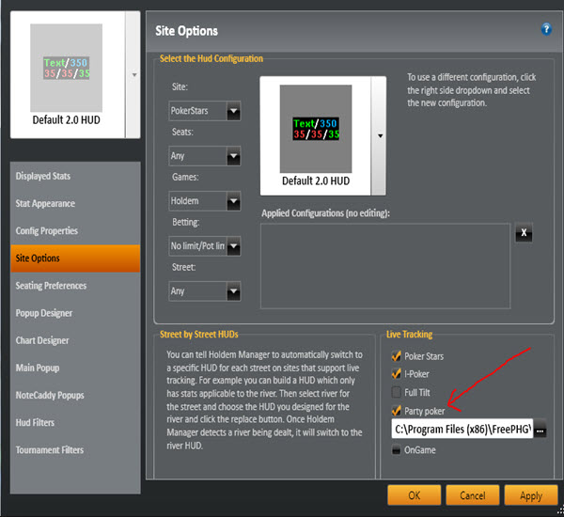Toggle Poker Stars live tracking checkbox
Screen dimensions: 564x517
397,356
